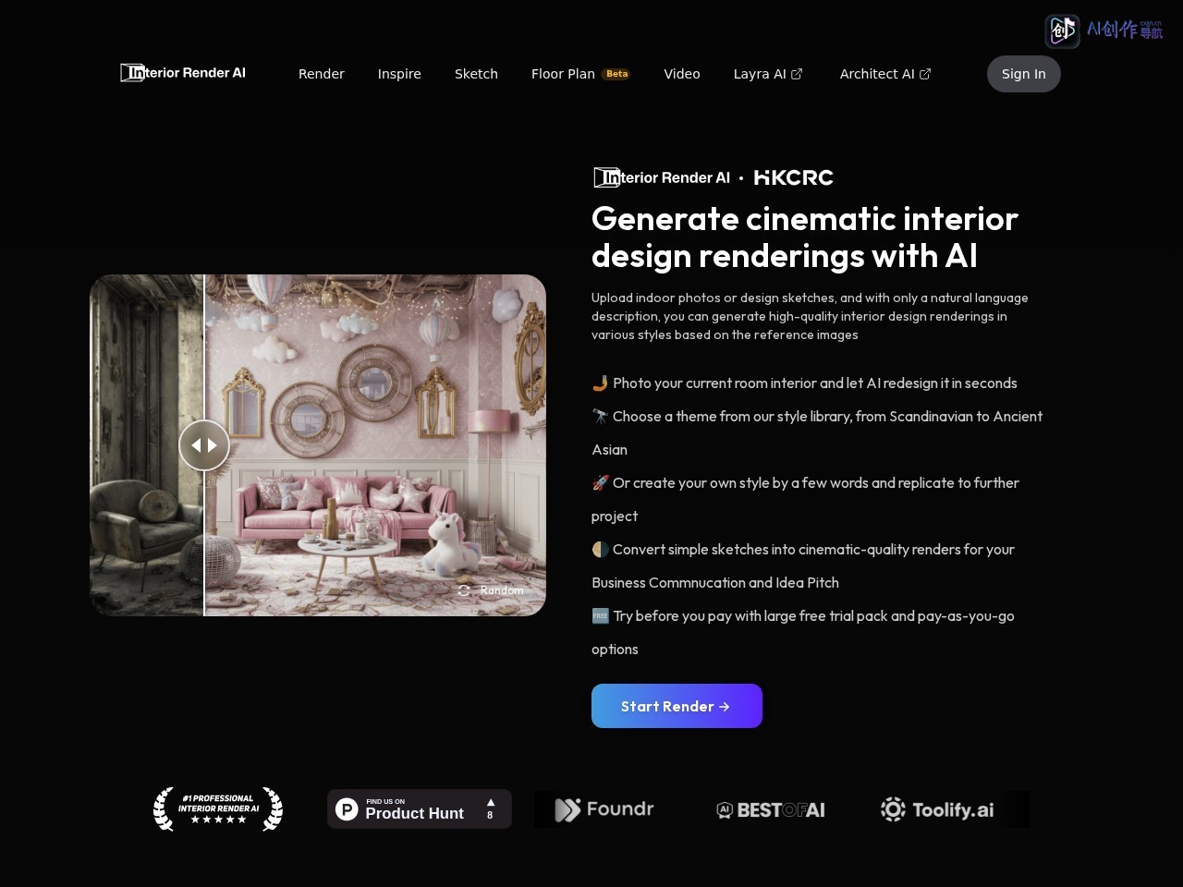
Task: Click the Sign In button
Action: (1024, 74)
